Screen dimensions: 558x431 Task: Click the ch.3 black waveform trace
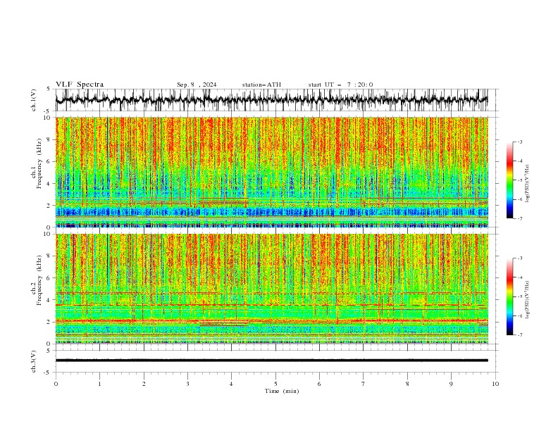coord(272,361)
